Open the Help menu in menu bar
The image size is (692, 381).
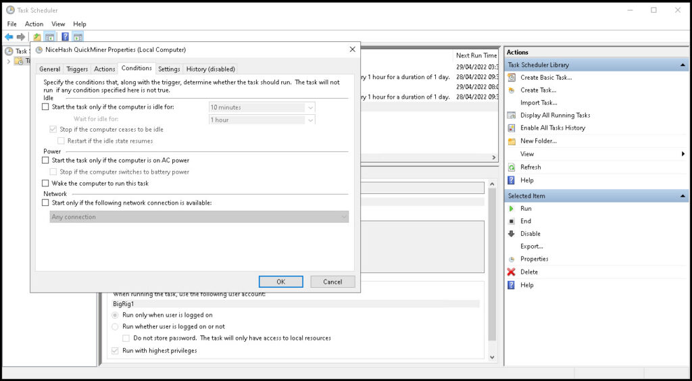[x=80, y=24]
